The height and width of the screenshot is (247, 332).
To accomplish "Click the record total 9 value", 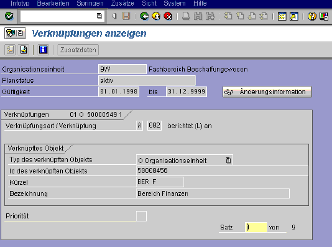I will pos(293,227).
